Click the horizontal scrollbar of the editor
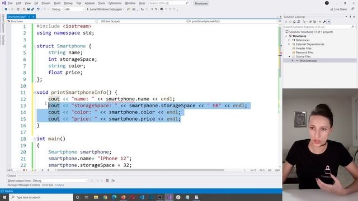The height and width of the screenshot is (201, 358). point(140,170)
